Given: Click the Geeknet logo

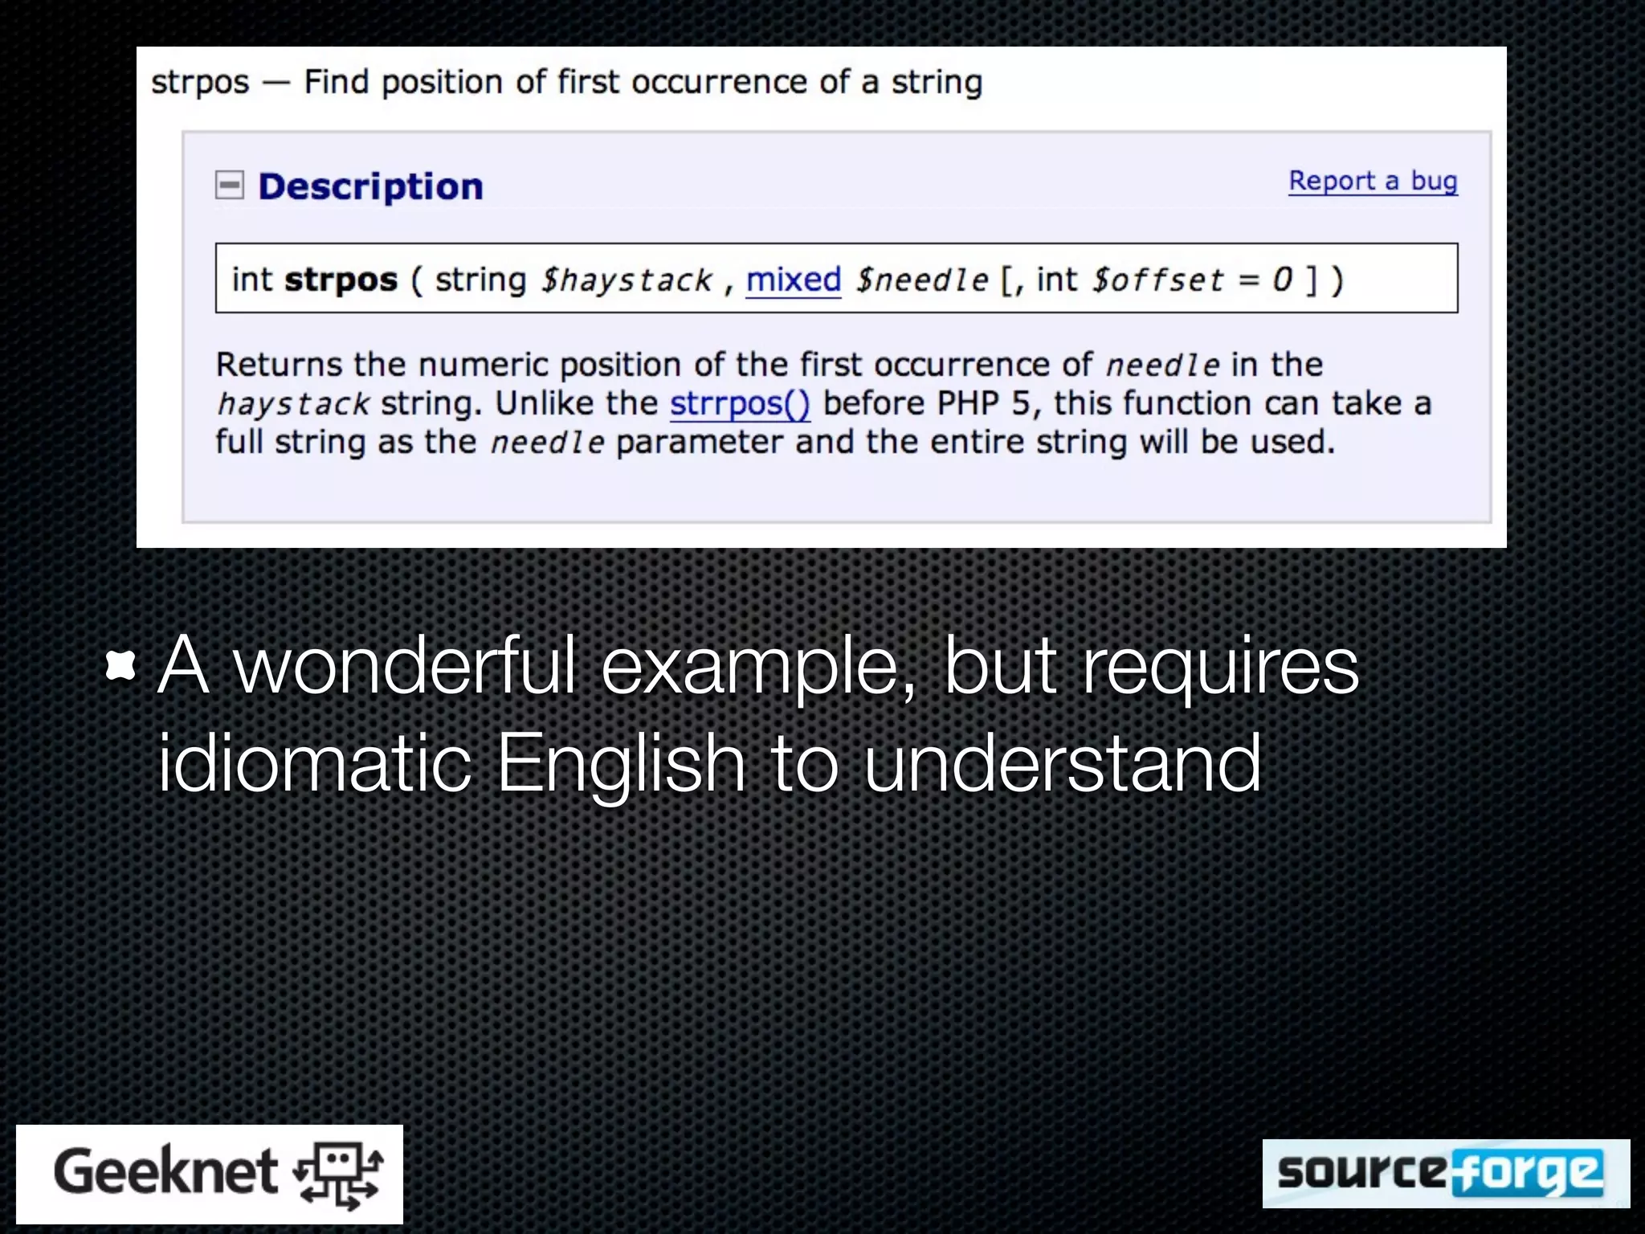Looking at the screenshot, I should click(x=210, y=1174).
